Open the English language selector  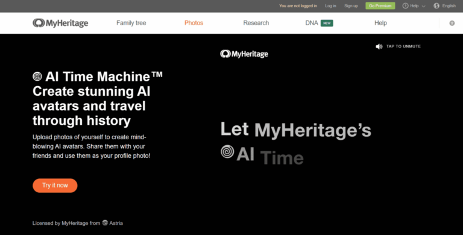click(x=449, y=6)
